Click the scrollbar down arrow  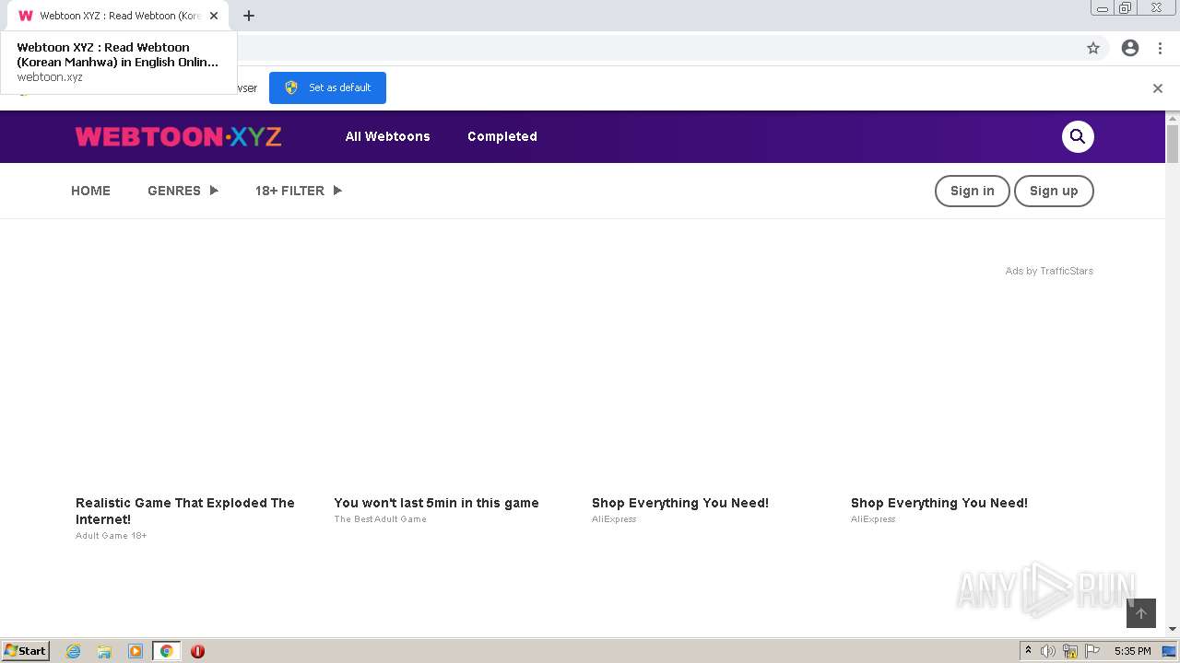pos(1173,629)
